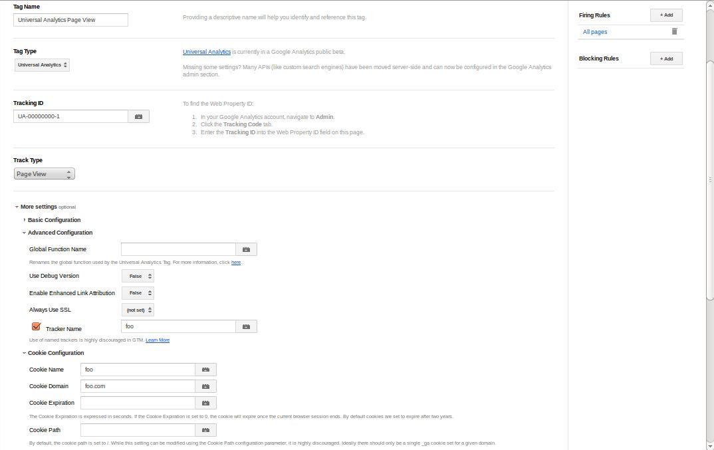
Task: Add a new Firing Rule
Action: 666,15
